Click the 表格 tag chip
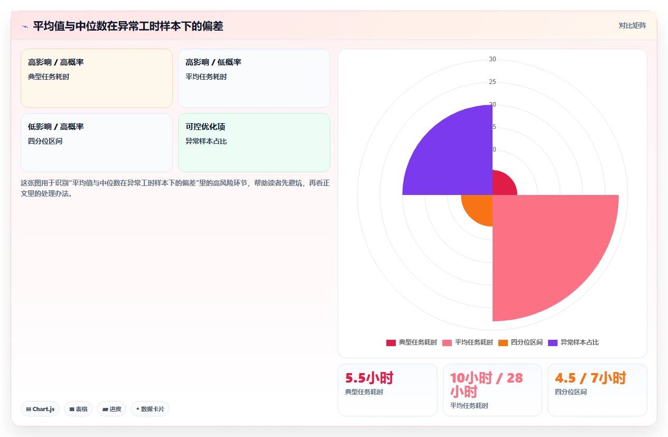 pos(78,409)
